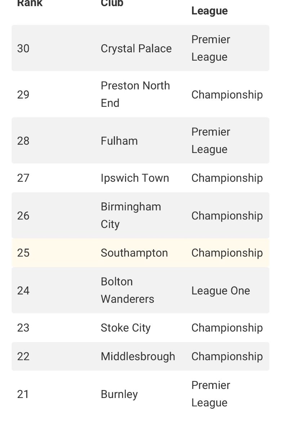The image size is (281, 433).
Task: Select Championship in the Southampton row
Action: (x=227, y=253)
